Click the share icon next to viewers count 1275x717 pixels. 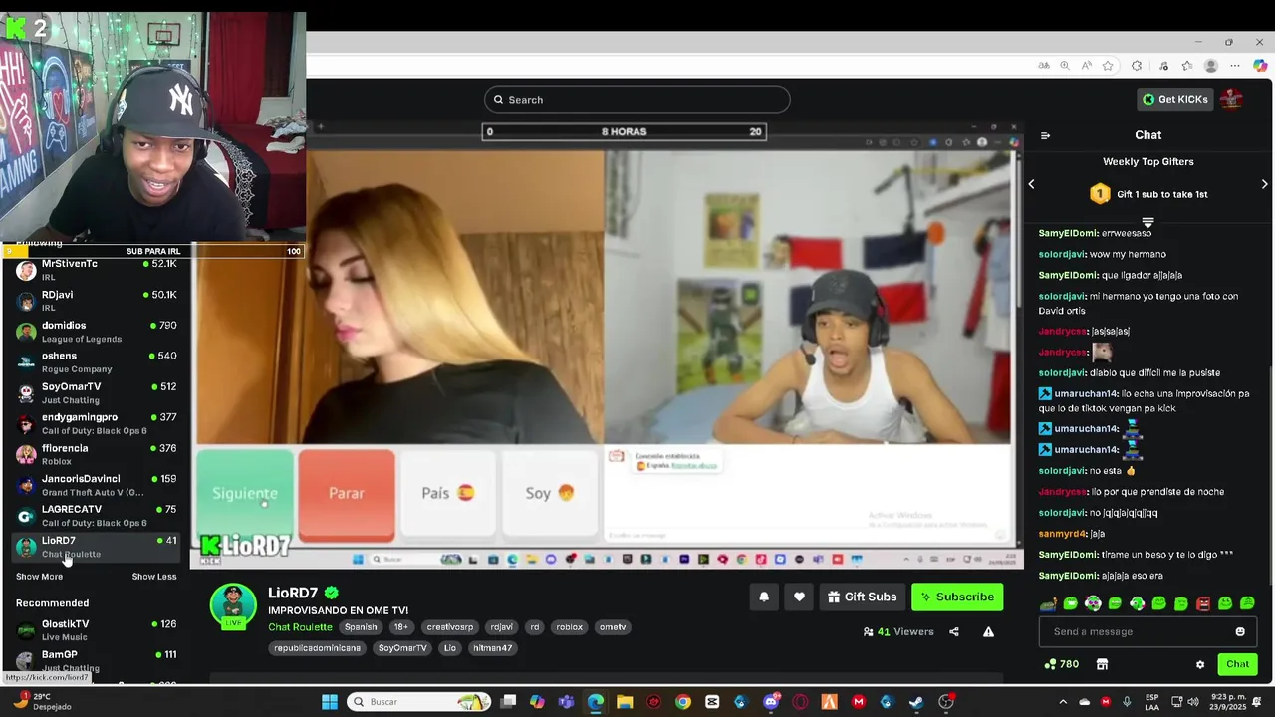(x=954, y=631)
